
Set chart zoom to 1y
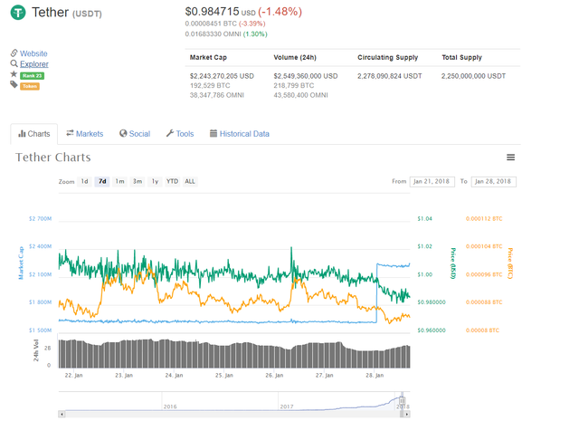click(x=155, y=181)
